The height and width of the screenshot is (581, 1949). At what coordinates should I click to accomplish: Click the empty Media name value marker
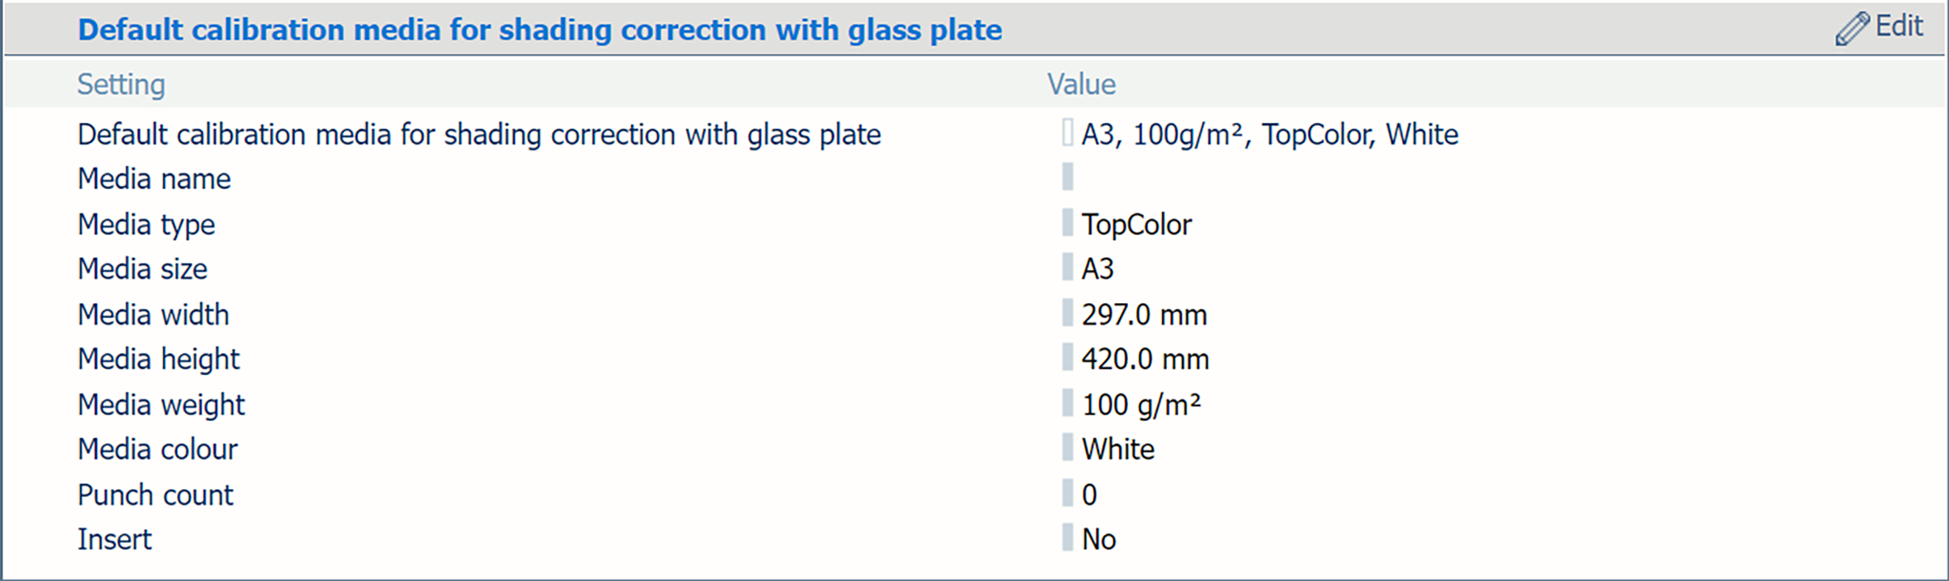click(1067, 177)
